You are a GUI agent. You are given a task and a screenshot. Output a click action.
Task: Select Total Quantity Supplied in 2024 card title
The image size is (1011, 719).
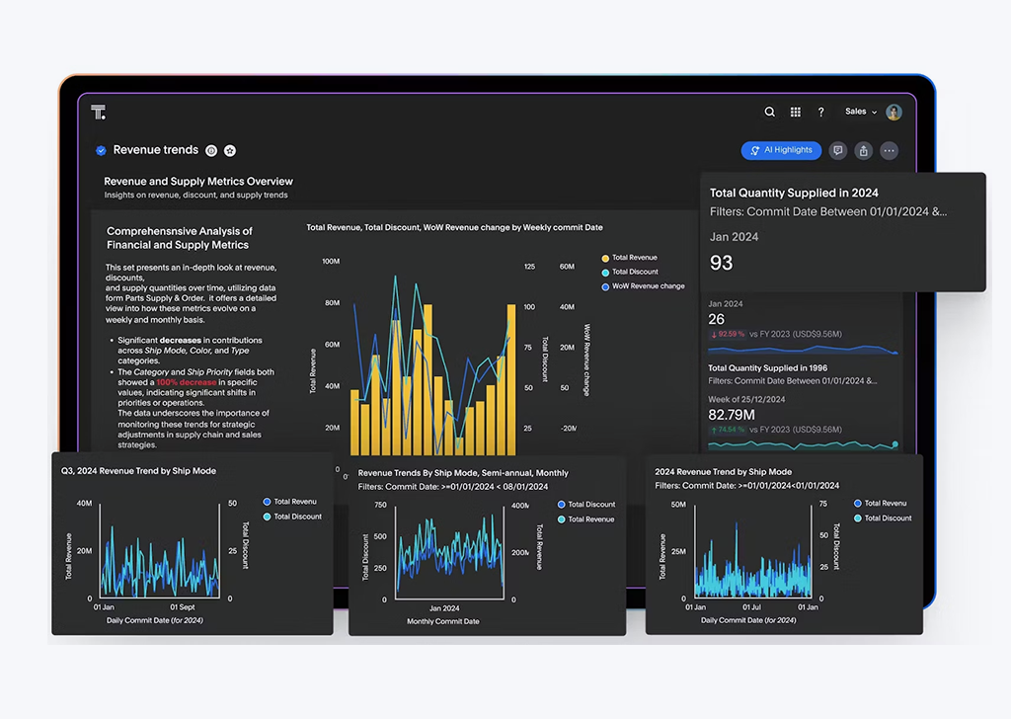[794, 193]
